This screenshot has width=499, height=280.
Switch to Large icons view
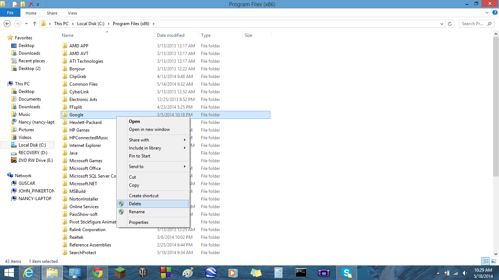click(x=494, y=261)
